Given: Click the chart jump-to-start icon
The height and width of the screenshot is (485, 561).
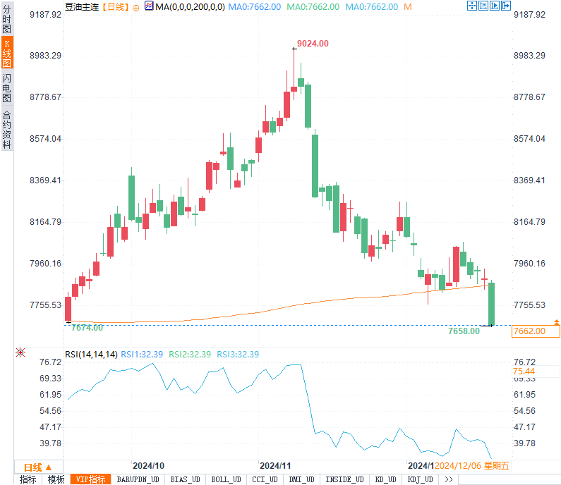Looking at the screenshot, I should pos(483,6).
